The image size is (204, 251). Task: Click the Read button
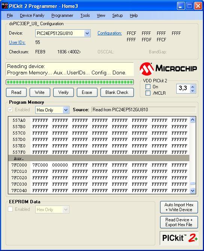point(16,92)
